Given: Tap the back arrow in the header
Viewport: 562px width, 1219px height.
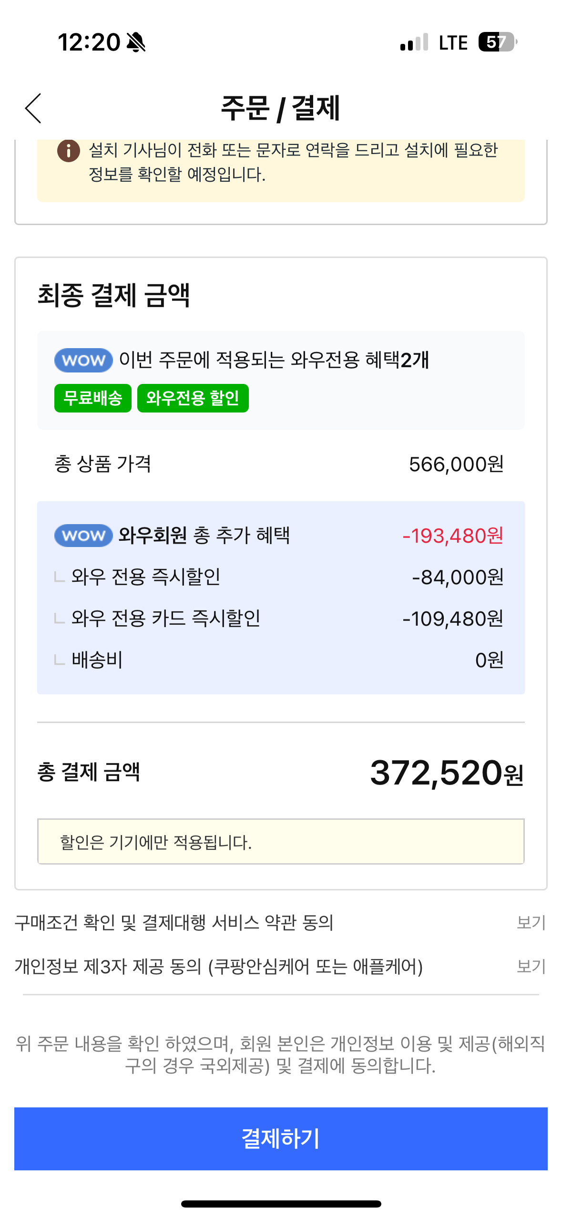Looking at the screenshot, I should click(33, 108).
